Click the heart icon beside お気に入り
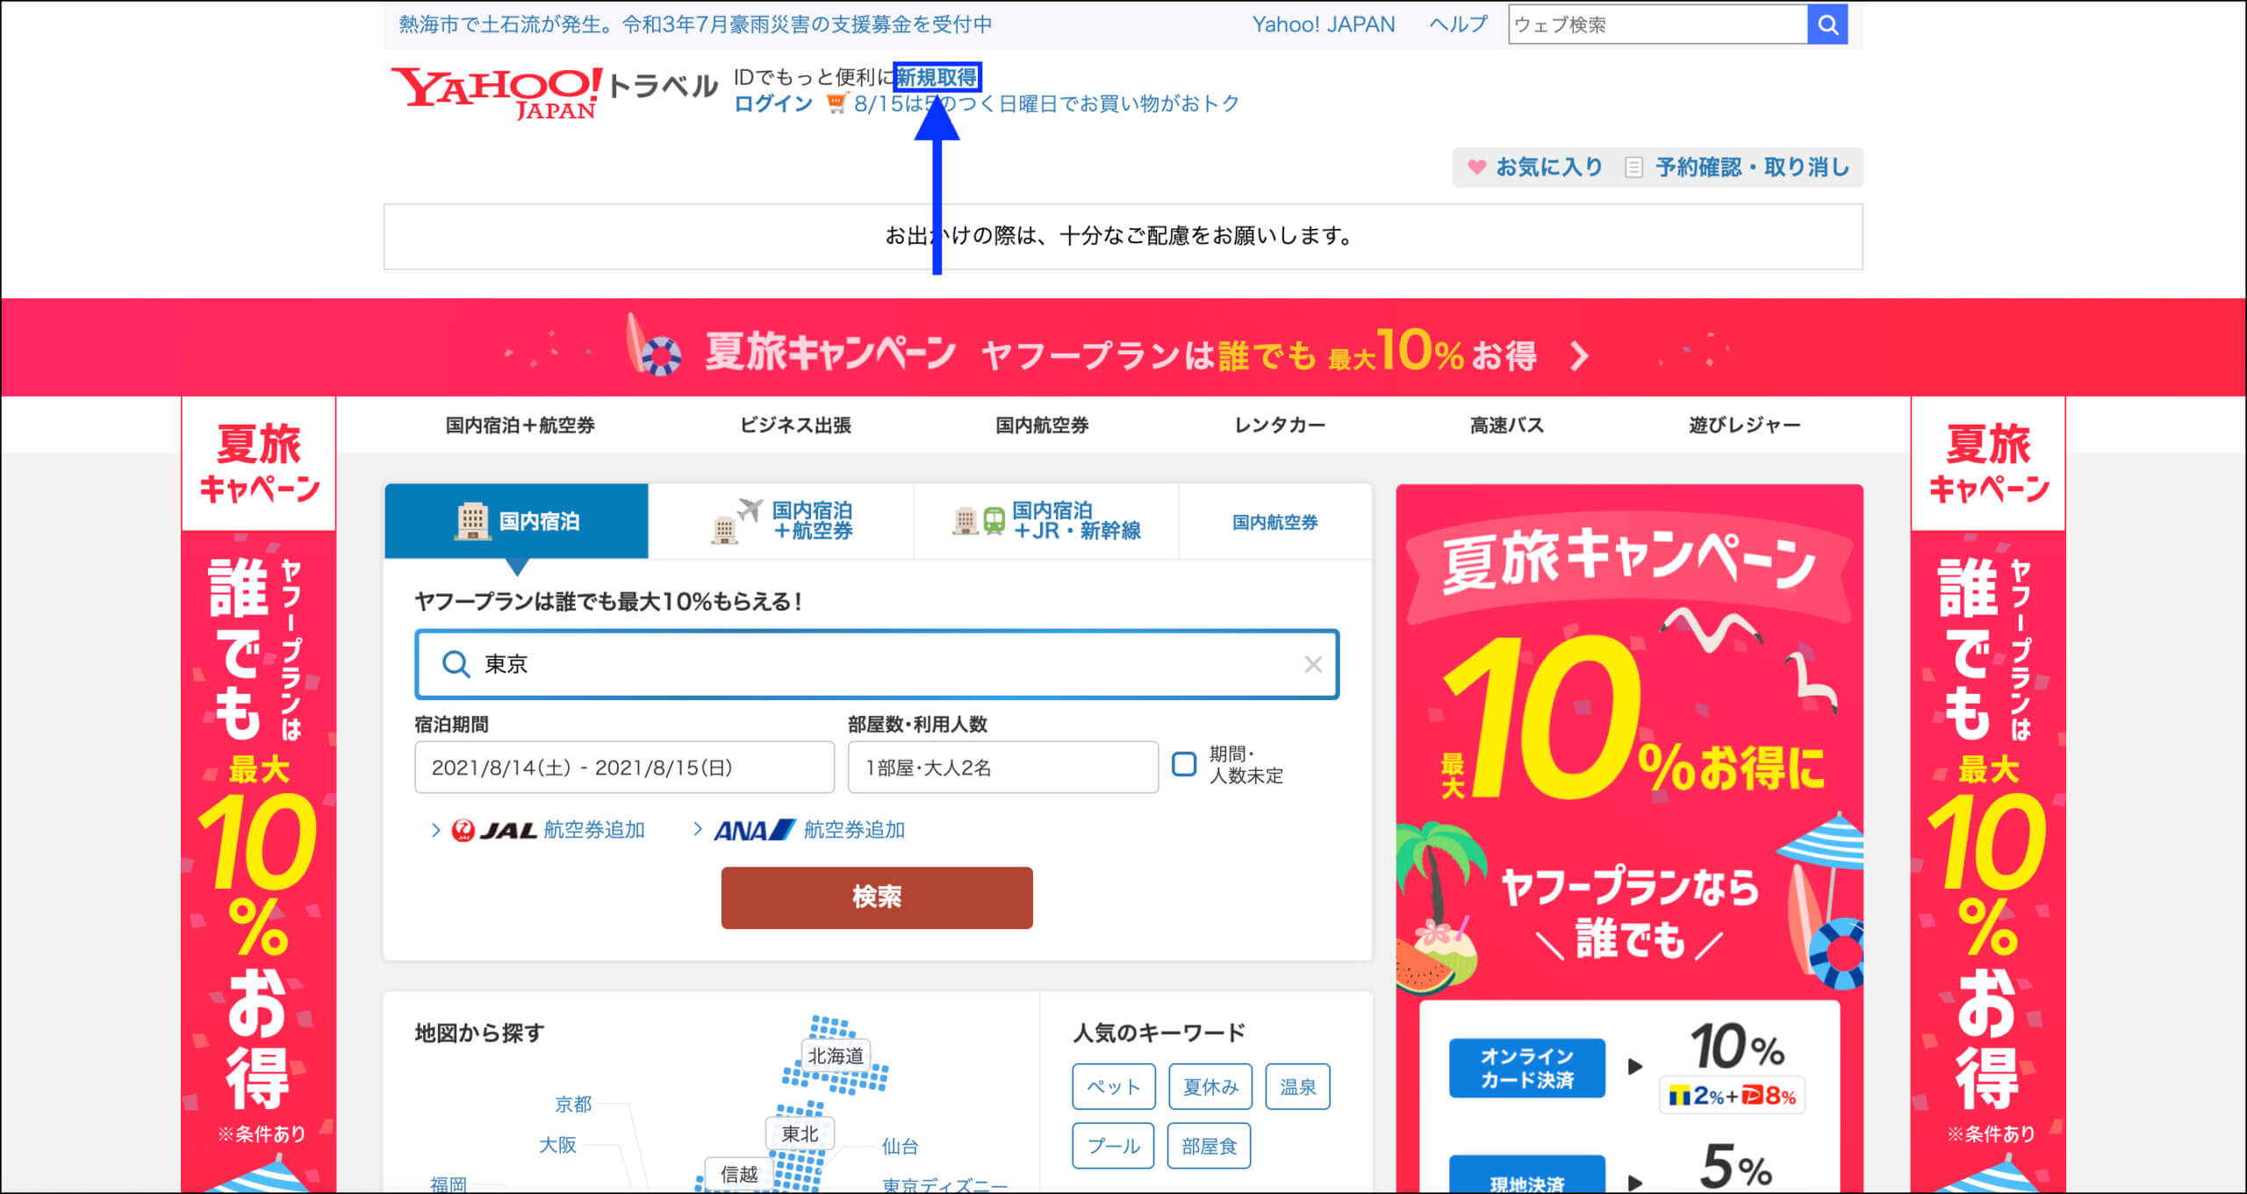 1476,167
